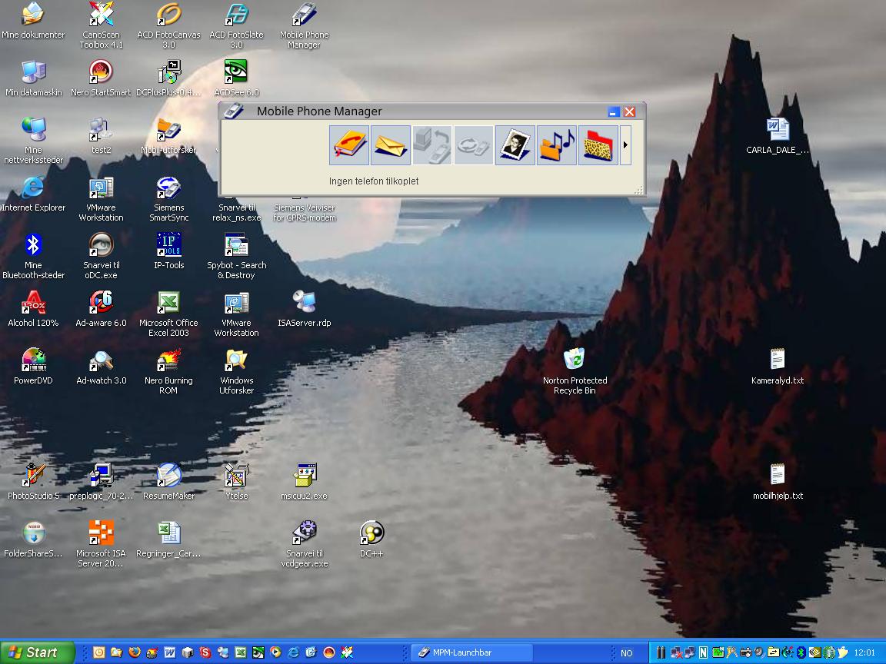Select the Snarvei til oDC.exe desktop icon

[x=102, y=257]
